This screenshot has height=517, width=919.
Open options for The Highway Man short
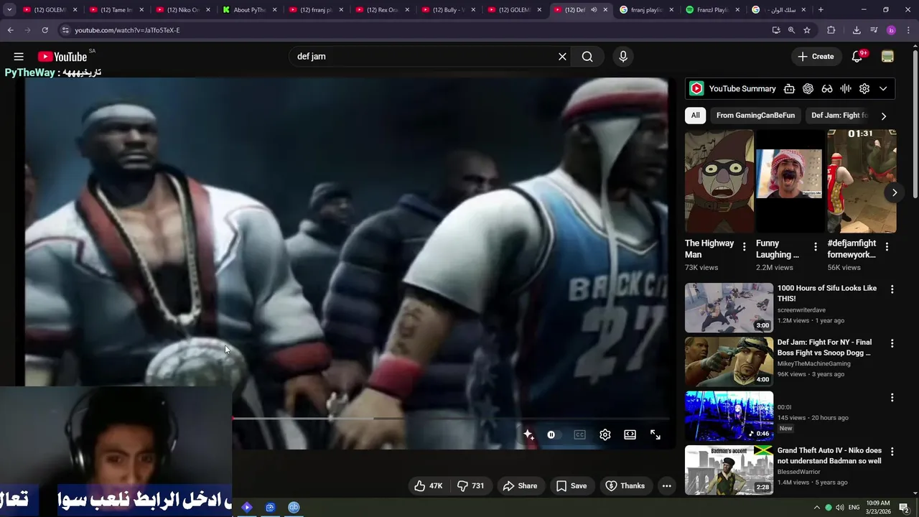click(744, 247)
